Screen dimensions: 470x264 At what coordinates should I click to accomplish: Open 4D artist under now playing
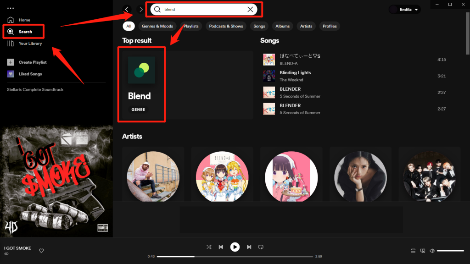coord(6,254)
